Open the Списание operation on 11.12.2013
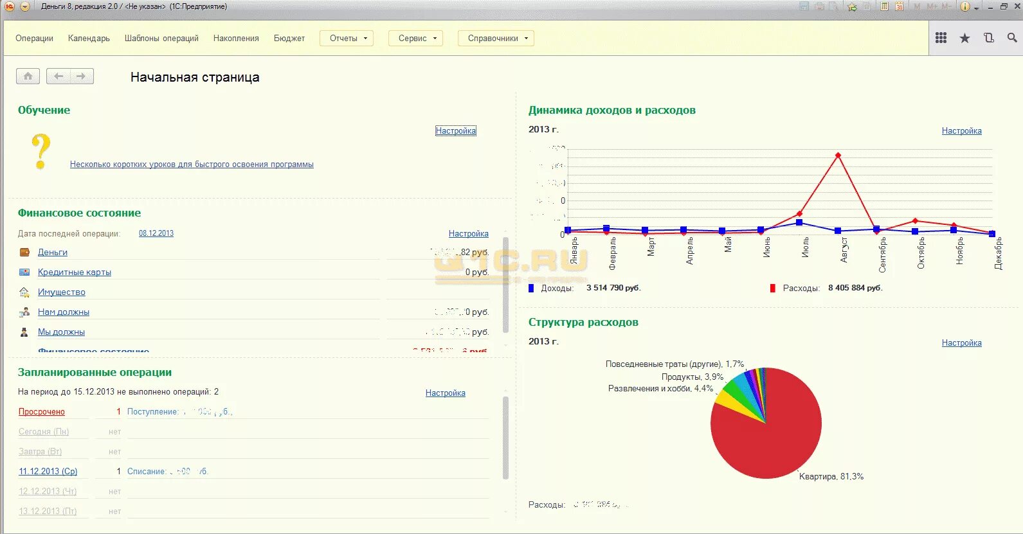 coord(168,472)
